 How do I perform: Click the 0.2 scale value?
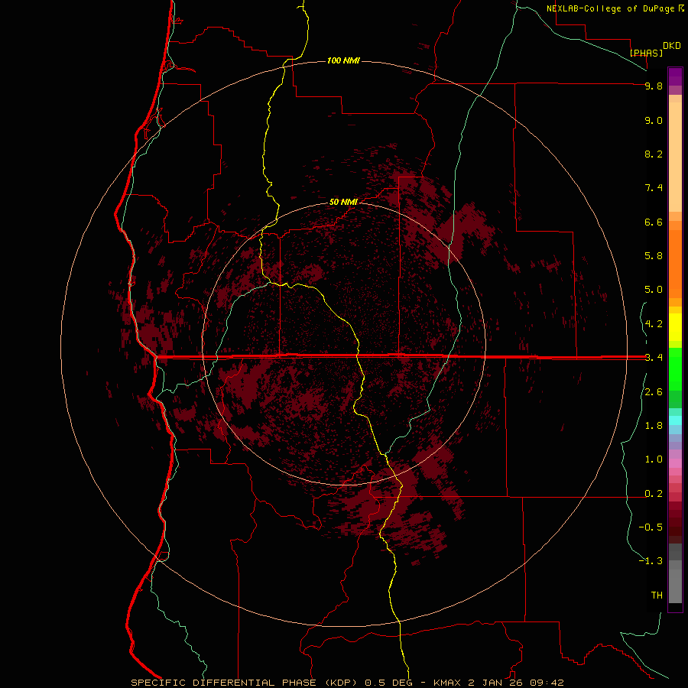(x=654, y=494)
